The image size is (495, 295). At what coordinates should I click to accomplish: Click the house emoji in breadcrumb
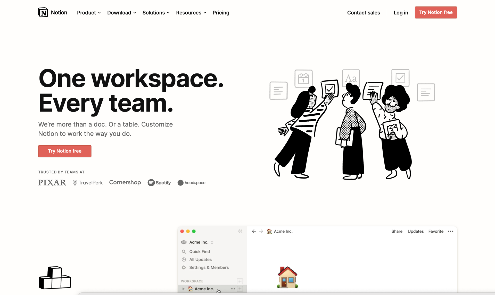click(x=269, y=231)
